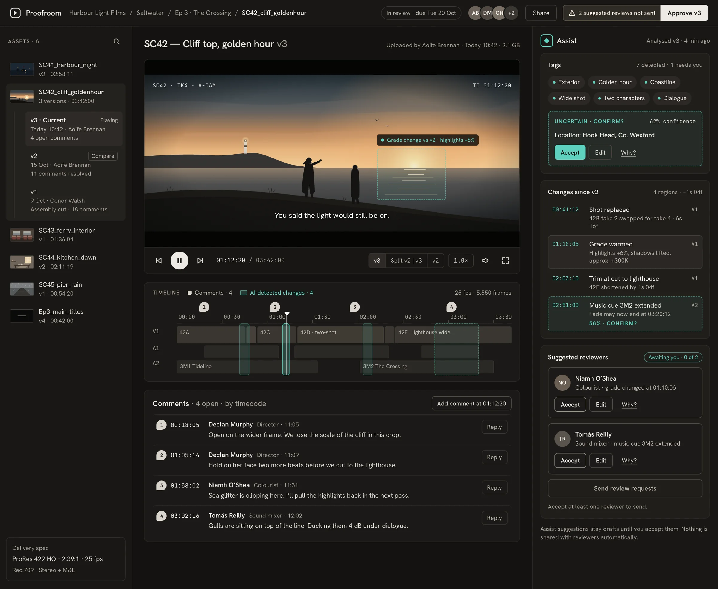
Task: Expand the Music cue 3M2 extended change
Action: point(625,314)
